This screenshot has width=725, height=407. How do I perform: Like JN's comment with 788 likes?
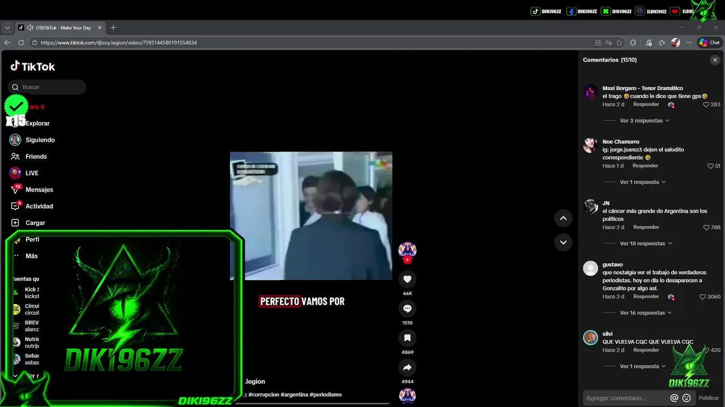[706, 227]
